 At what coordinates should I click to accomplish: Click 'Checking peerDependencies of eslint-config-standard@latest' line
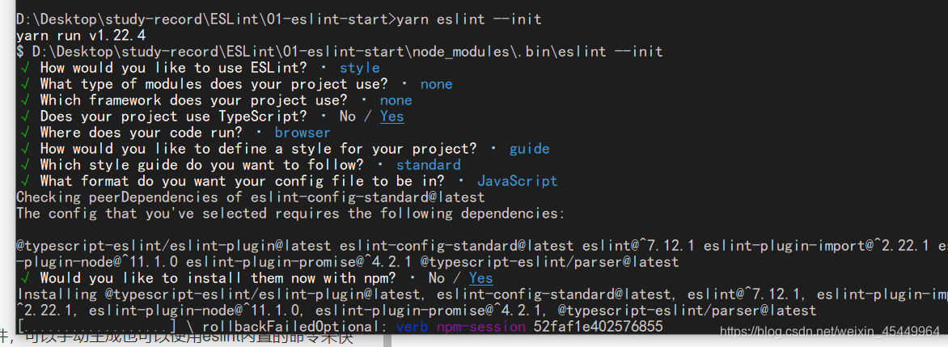click(x=250, y=197)
